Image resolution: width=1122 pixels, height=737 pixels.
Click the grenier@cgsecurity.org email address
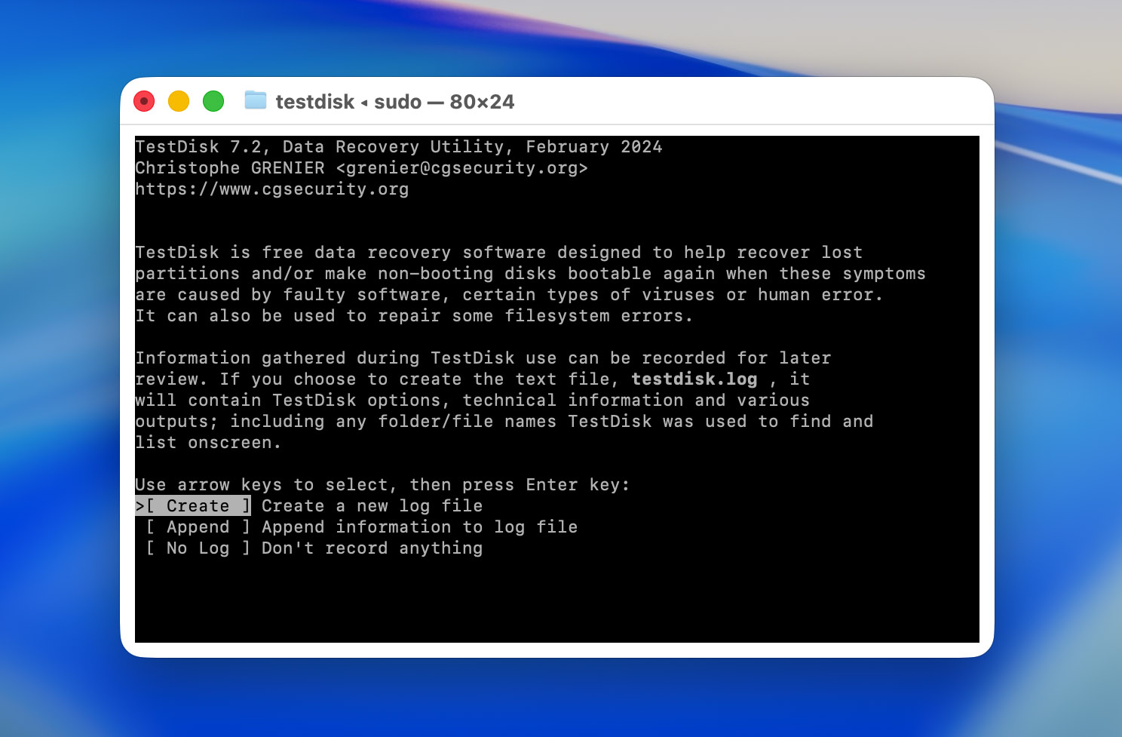(x=461, y=167)
